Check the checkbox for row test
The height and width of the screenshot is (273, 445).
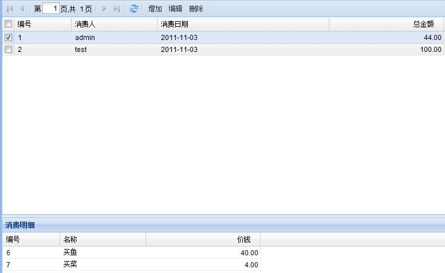[x=8, y=50]
